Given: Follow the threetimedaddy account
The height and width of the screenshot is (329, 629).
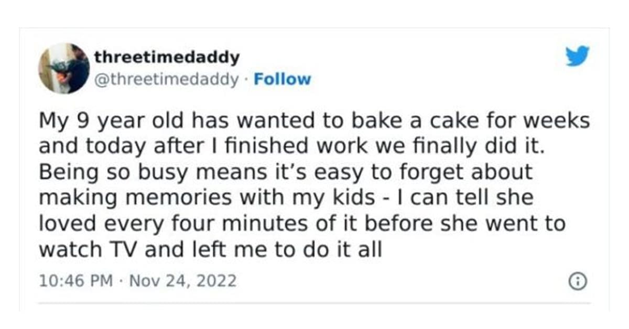Looking at the screenshot, I should [x=282, y=80].
